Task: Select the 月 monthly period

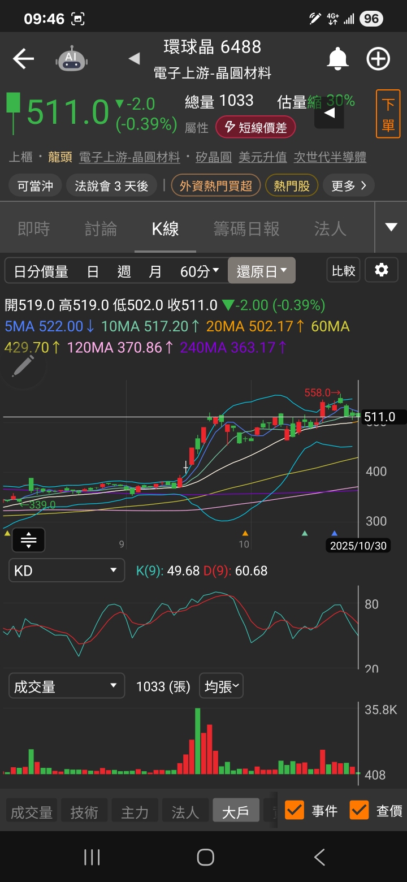Action: tap(155, 271)
